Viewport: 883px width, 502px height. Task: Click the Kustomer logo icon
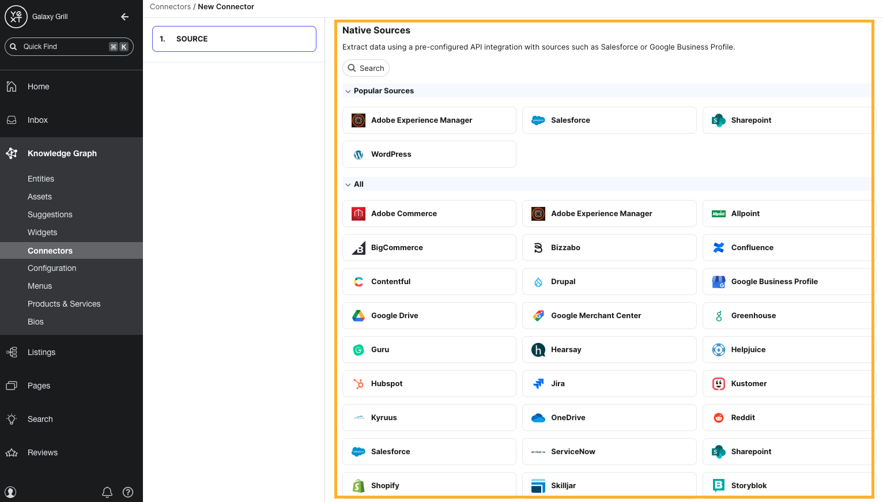pyautogui.click(x=719, y=383)
